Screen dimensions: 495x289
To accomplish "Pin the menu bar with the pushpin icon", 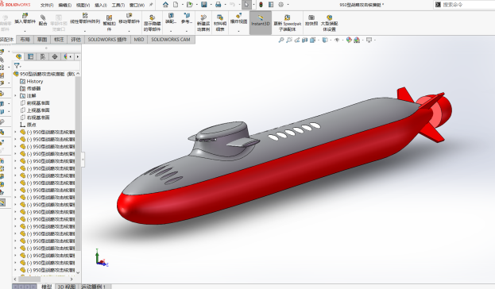I will 151,5.
